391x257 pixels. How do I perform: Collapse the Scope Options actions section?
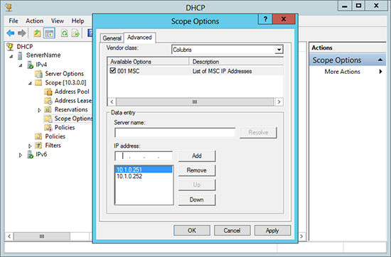380,60
